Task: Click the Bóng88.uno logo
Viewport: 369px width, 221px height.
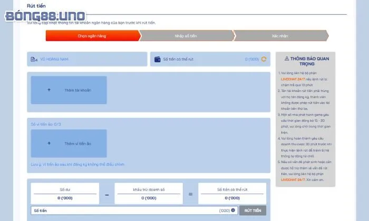Action: point(41,15)
